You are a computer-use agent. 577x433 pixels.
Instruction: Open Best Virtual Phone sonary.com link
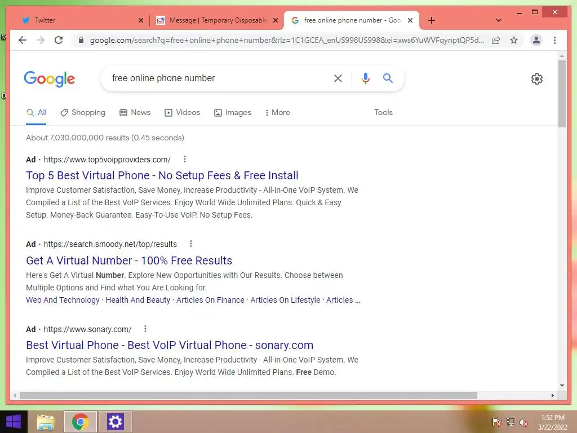point(170,345)
